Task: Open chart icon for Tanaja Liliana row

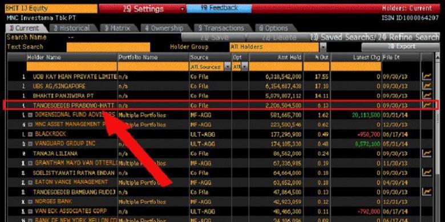Action: pyautogui.click(x=427, y=154)
